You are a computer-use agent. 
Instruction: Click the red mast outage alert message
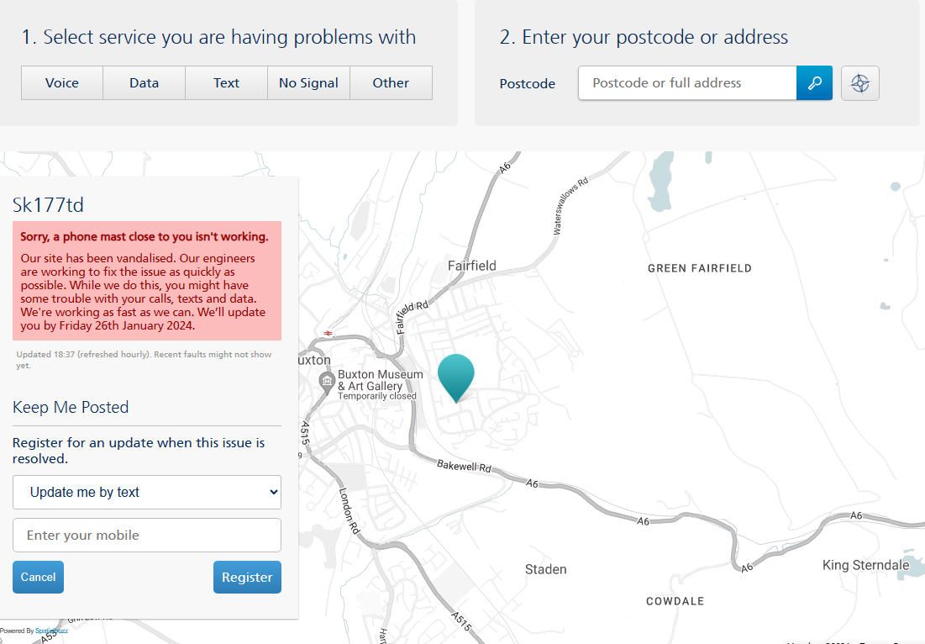(x=147, y=281)
